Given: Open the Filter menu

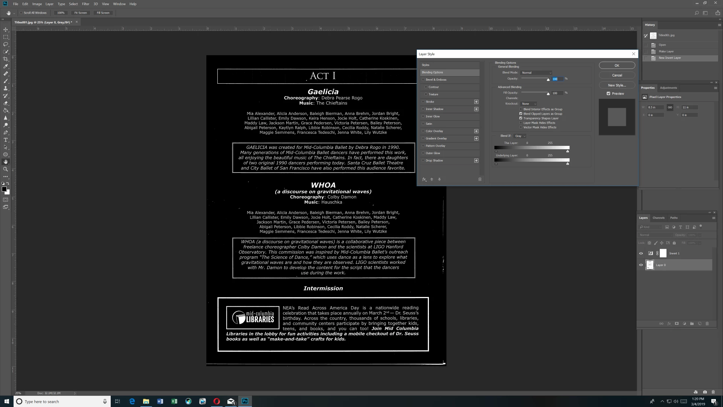Looking at the screenshot, I should [x=85, y=4].
